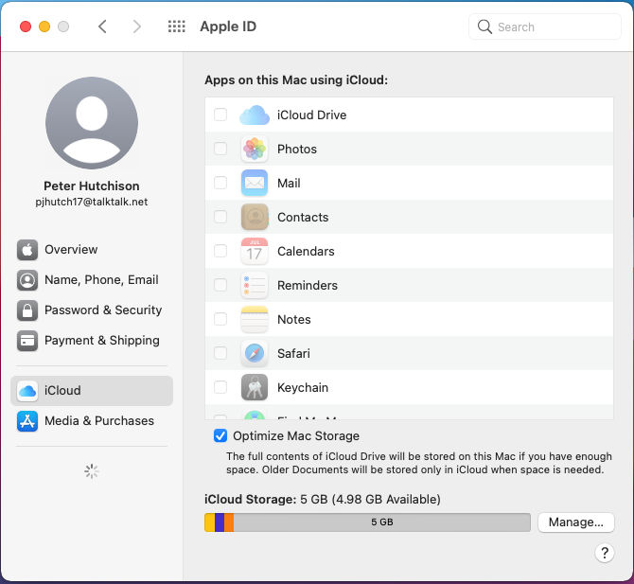Click the Mail envelope icon
This screenshot has height=584, width=634.
coord(255,184)
